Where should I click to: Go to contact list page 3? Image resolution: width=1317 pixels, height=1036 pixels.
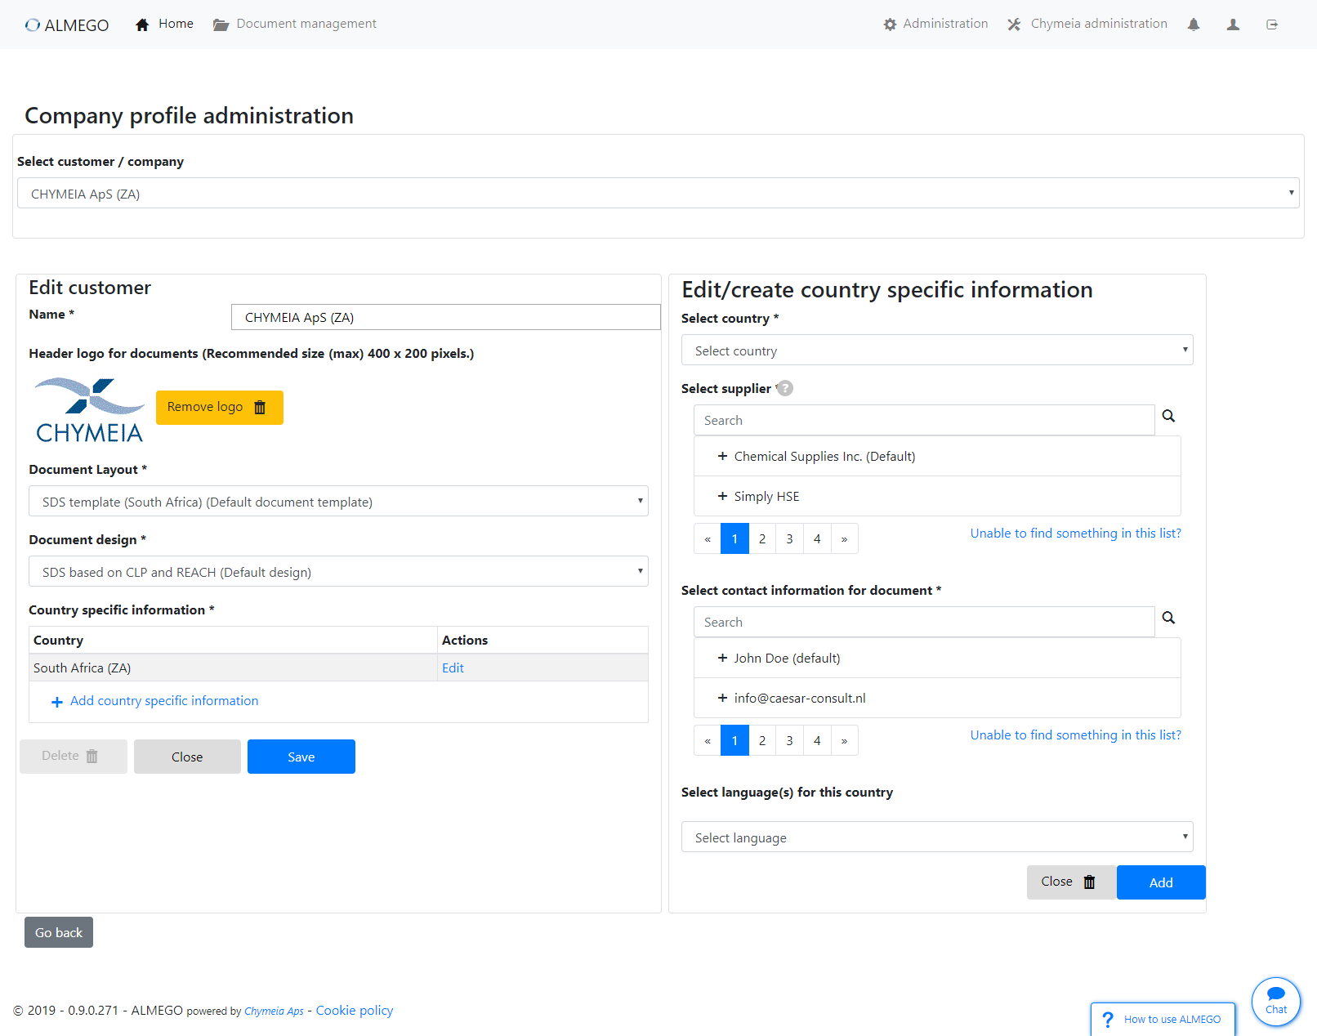tap(790, 740)
